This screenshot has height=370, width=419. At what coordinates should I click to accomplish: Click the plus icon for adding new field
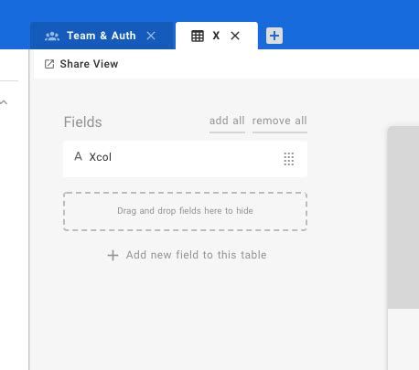113,255
